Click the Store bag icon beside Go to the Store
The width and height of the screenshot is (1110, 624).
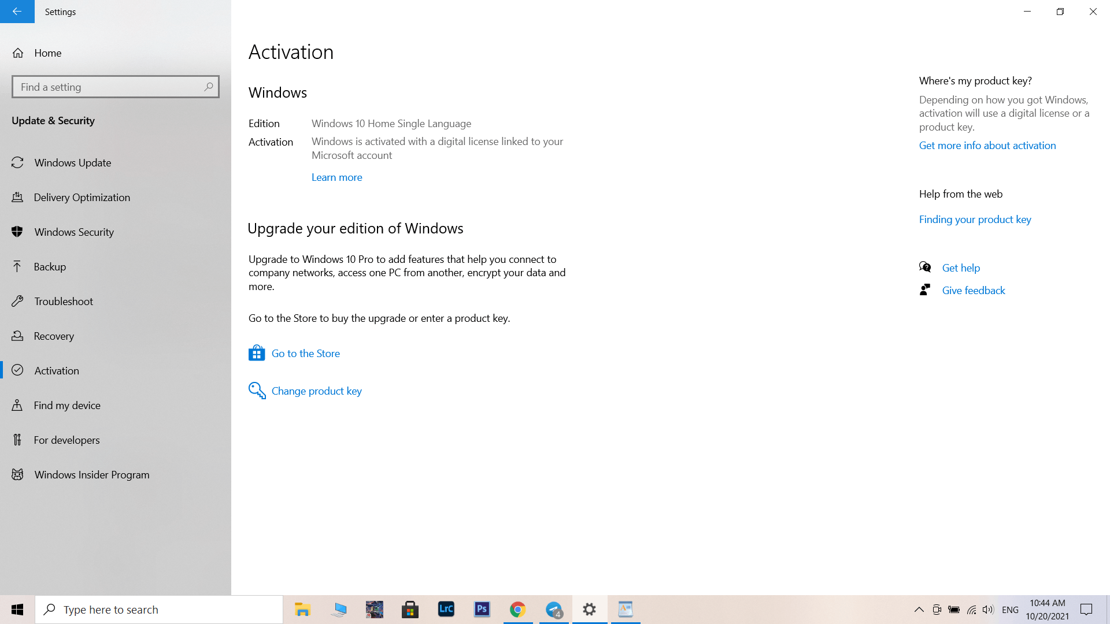(257, 353)
